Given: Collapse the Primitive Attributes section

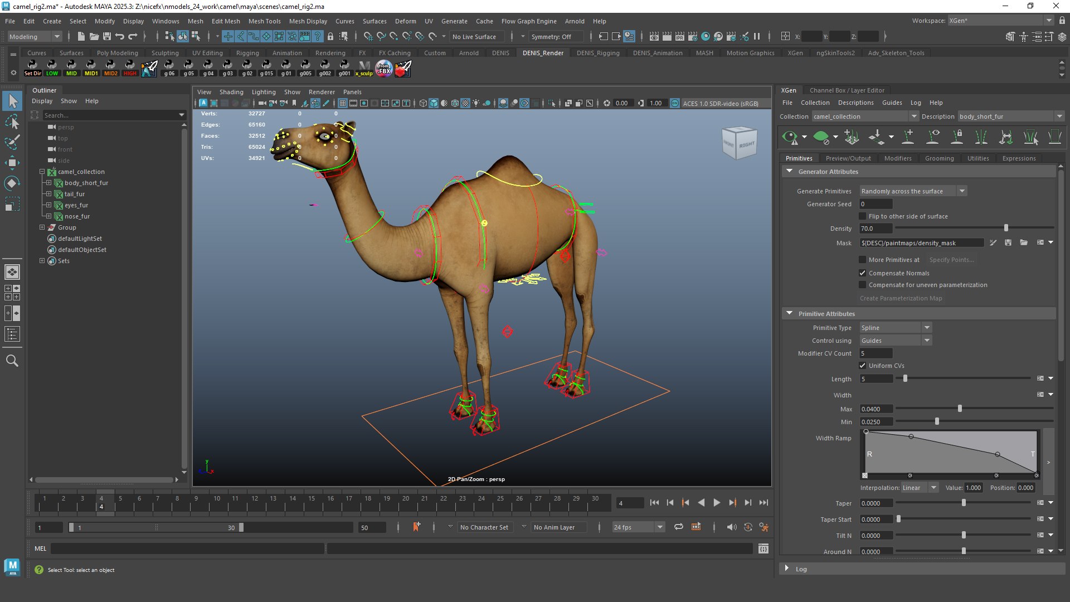Looking at the screenshot, I should click(789, 313).
